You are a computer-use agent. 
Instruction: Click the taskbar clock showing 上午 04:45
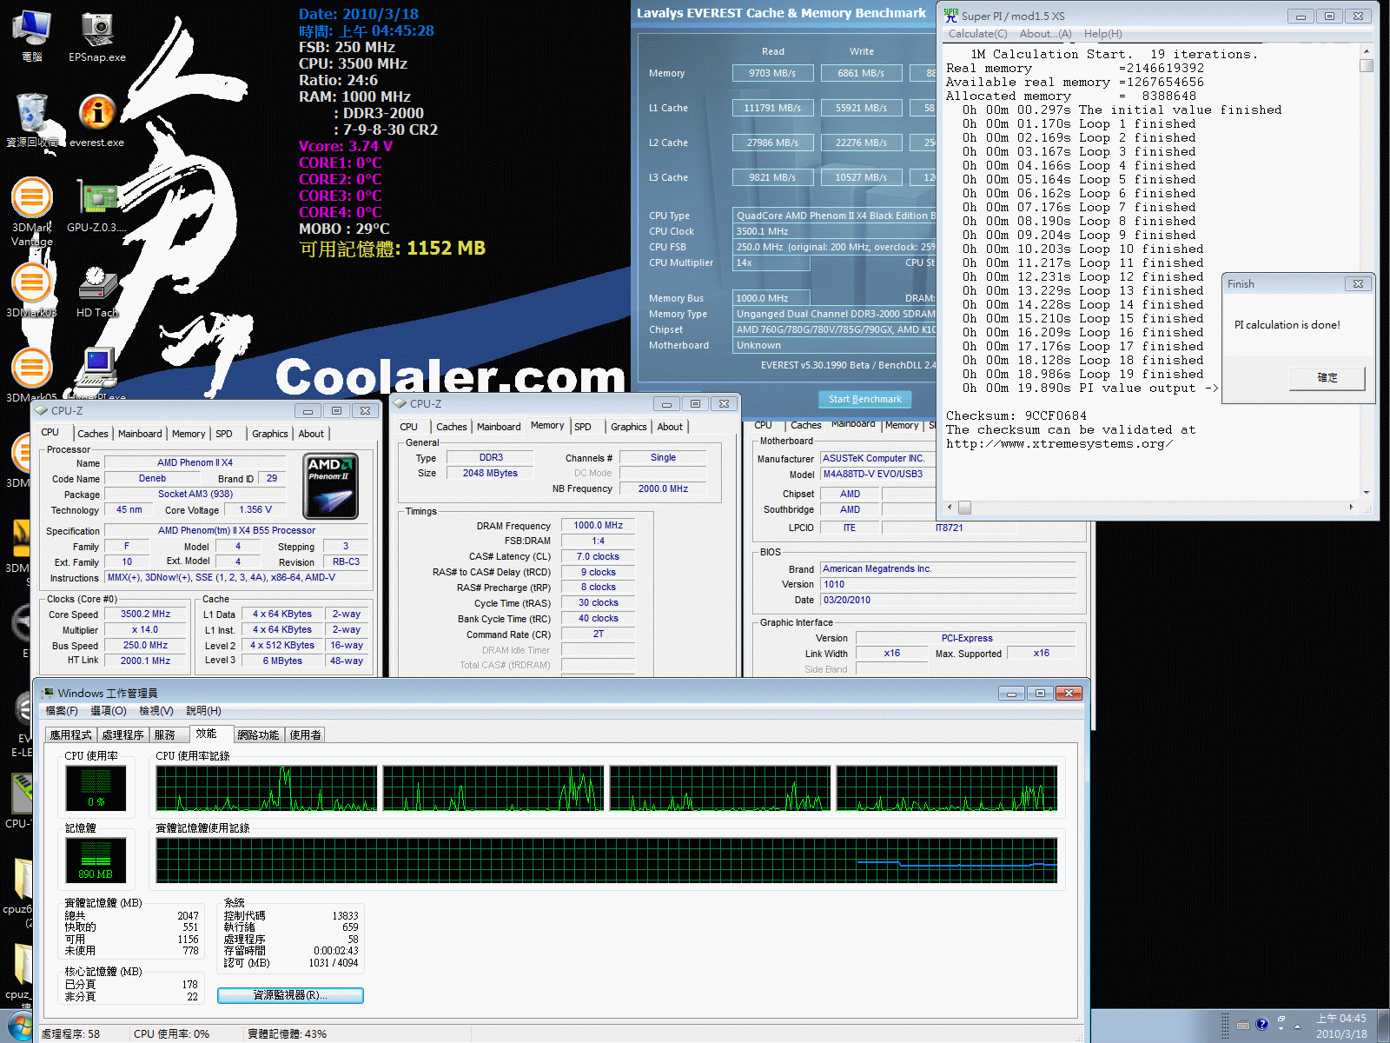(x=1341, y=1026)
